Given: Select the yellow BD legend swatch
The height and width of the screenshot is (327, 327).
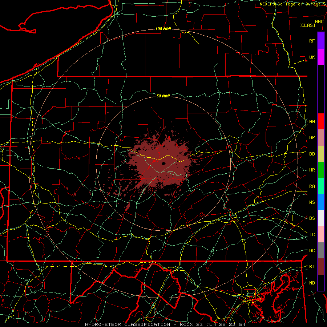Looking at the screenshot, I should tap(321, 154).
